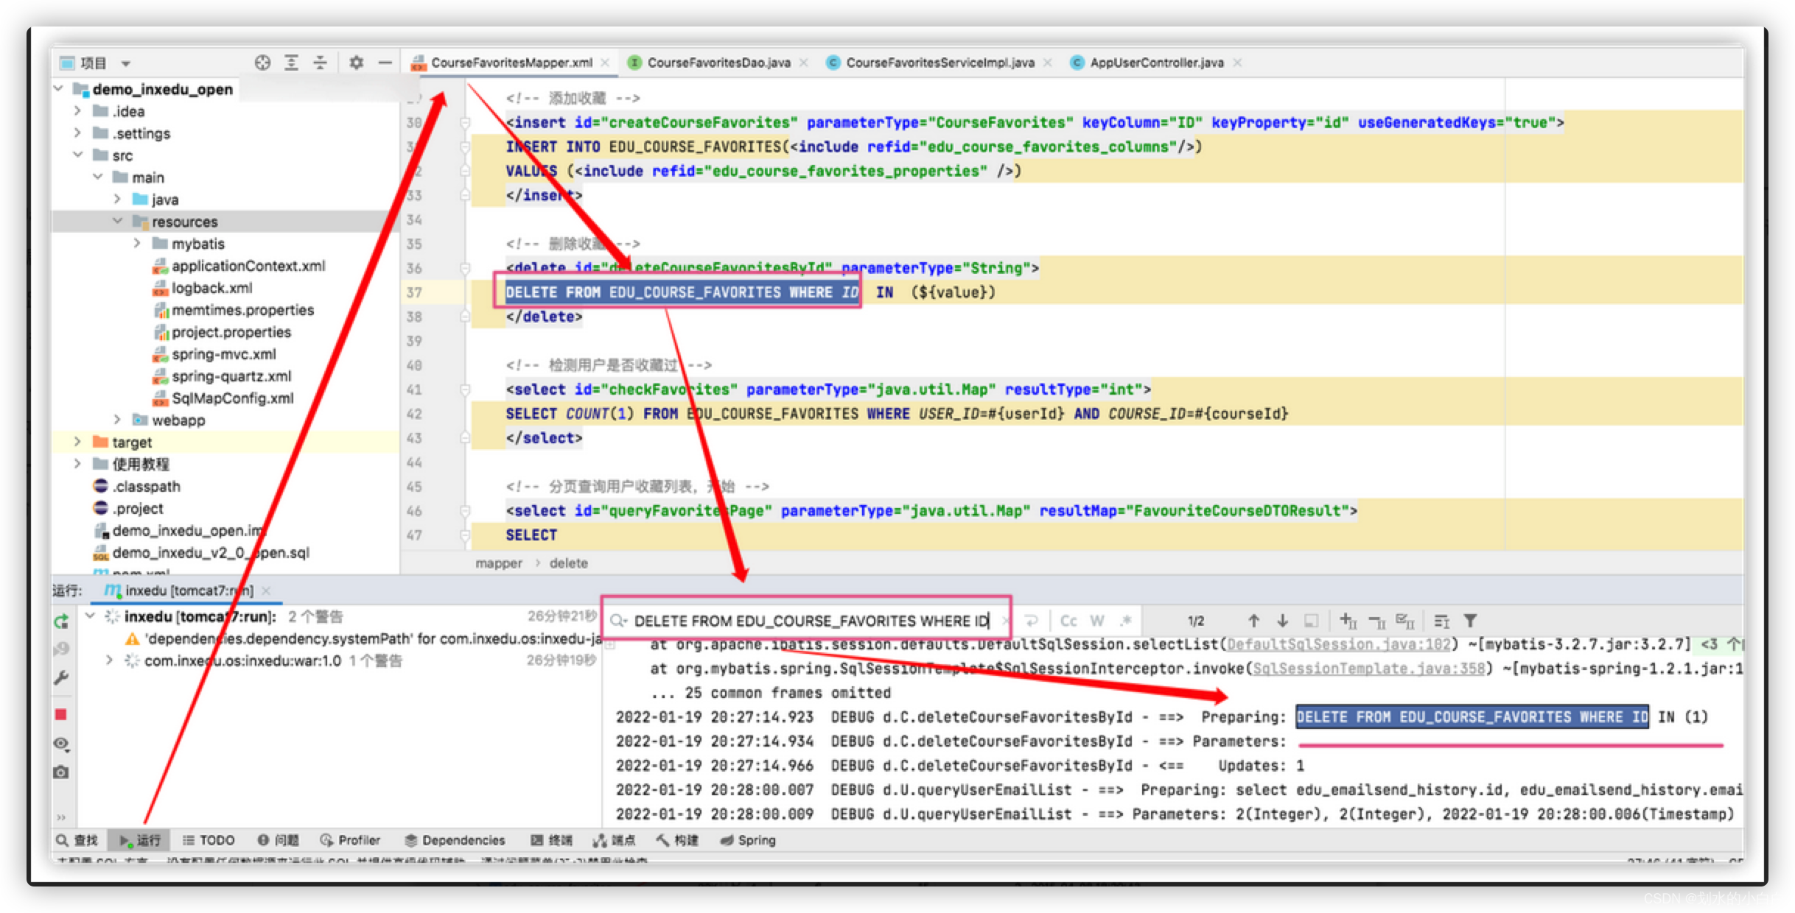Open the Dependencies tool window
Image resolution: width=1795 pixels, height=913 pixels.
pos(455,840)
